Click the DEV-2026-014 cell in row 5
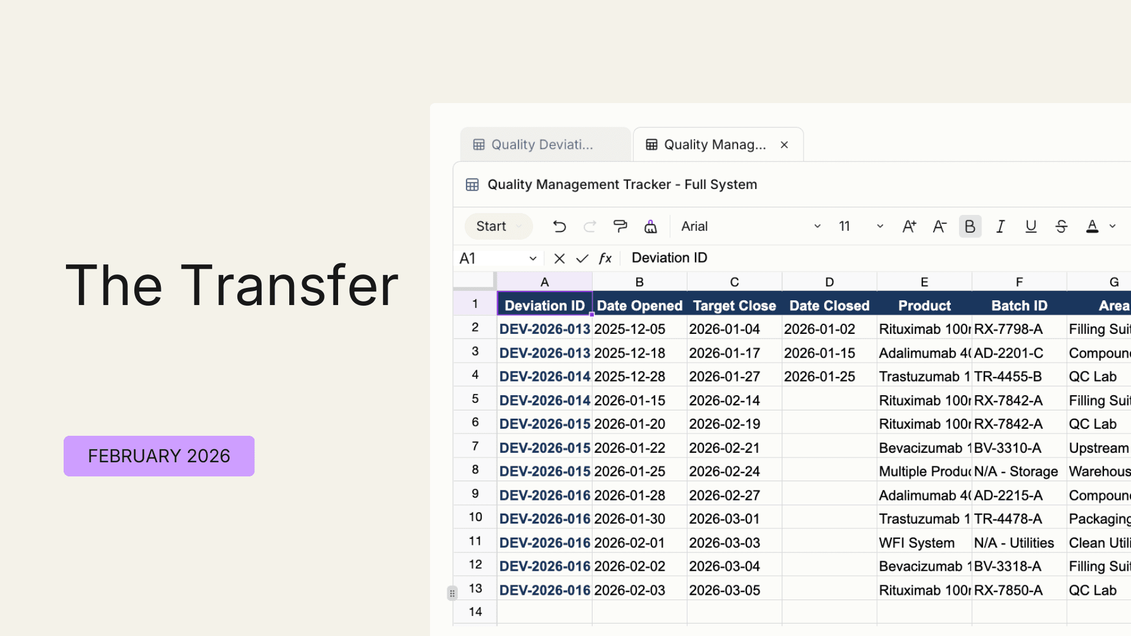1131x636 pixels. click(x=544, y=400)
